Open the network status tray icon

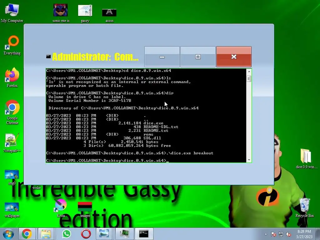pos(281,234)
